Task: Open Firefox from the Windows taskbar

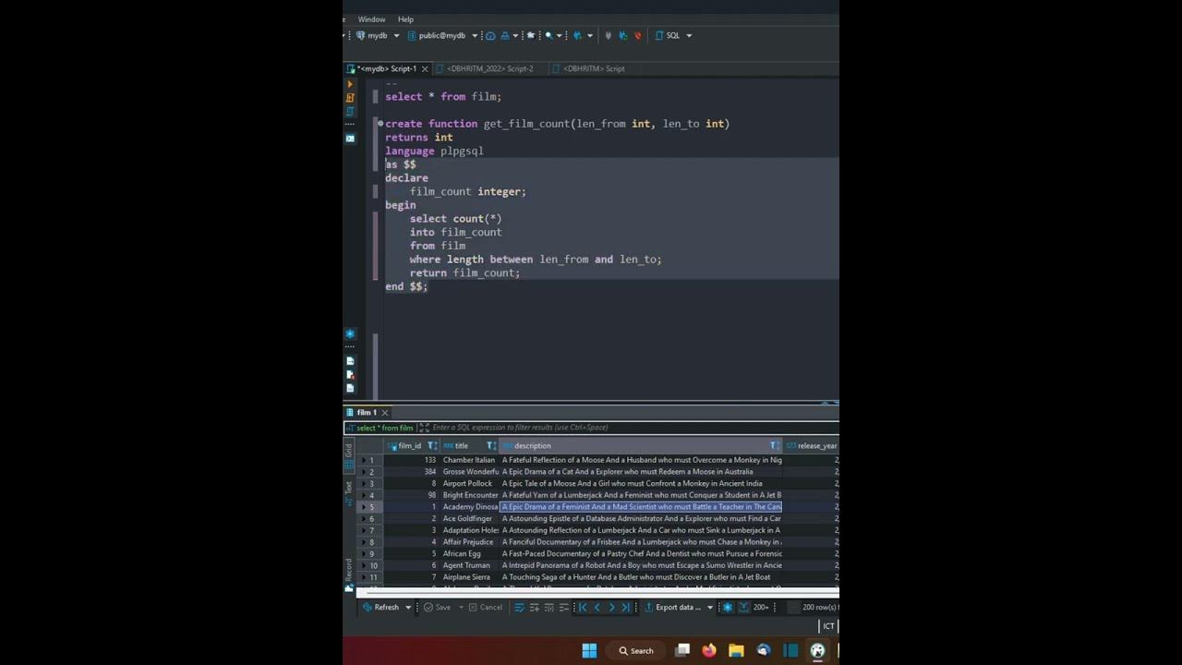Action: [x=709, y=650]
